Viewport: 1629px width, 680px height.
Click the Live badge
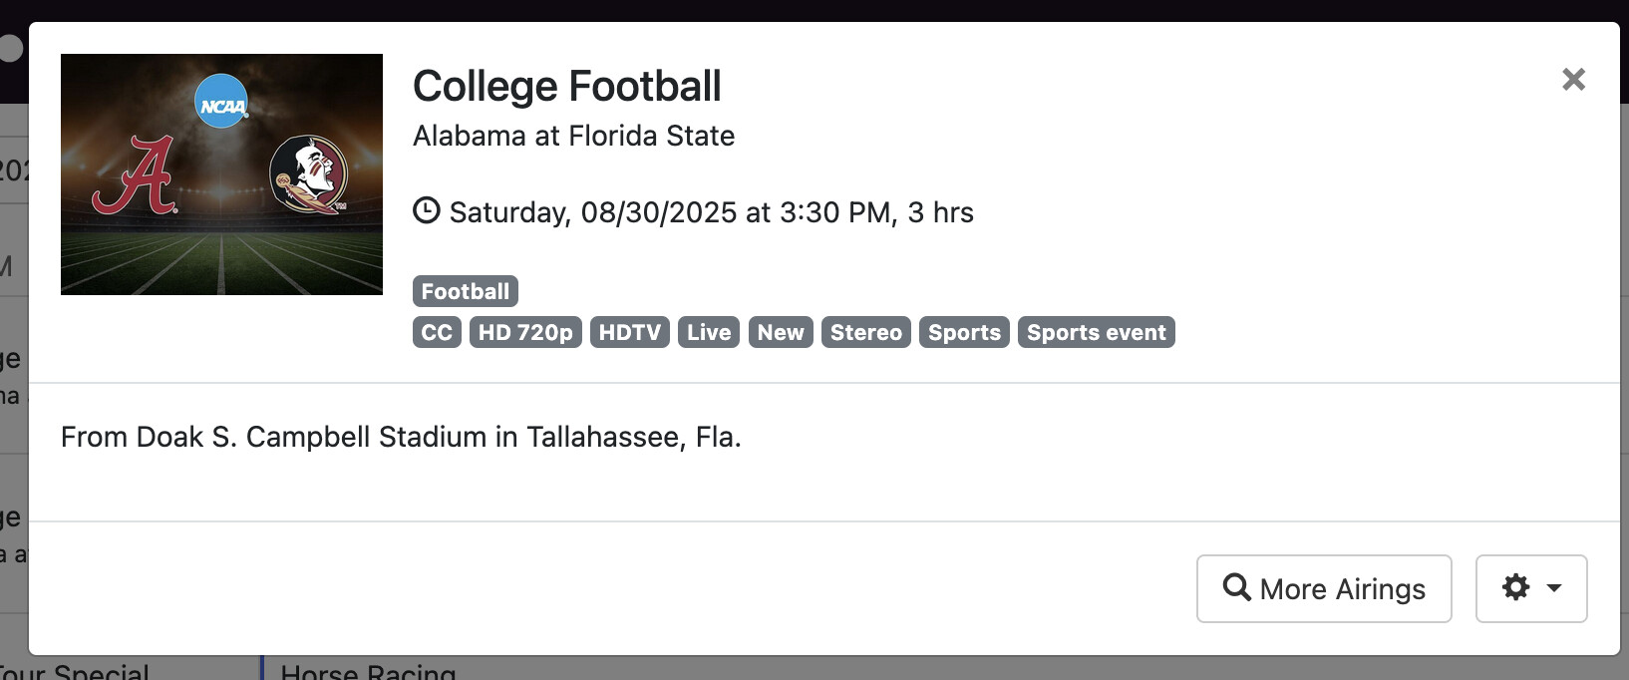(709, 332)
